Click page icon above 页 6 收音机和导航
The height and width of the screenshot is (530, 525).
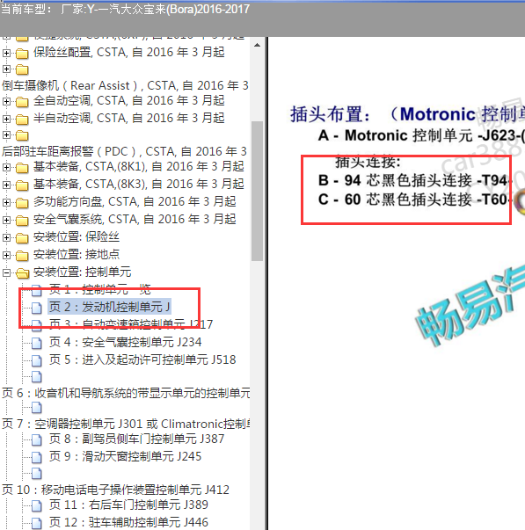pyautogui.click(x=37, y=376)
